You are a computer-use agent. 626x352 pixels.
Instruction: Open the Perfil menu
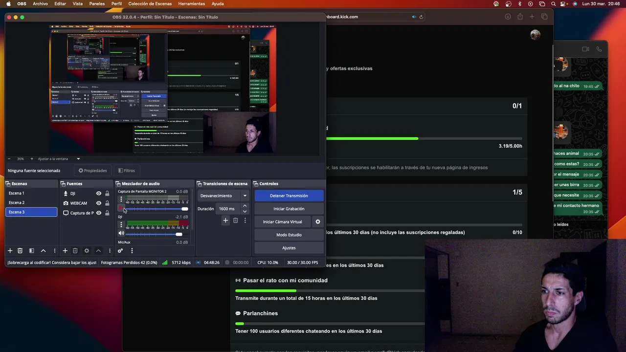(116, 3)
